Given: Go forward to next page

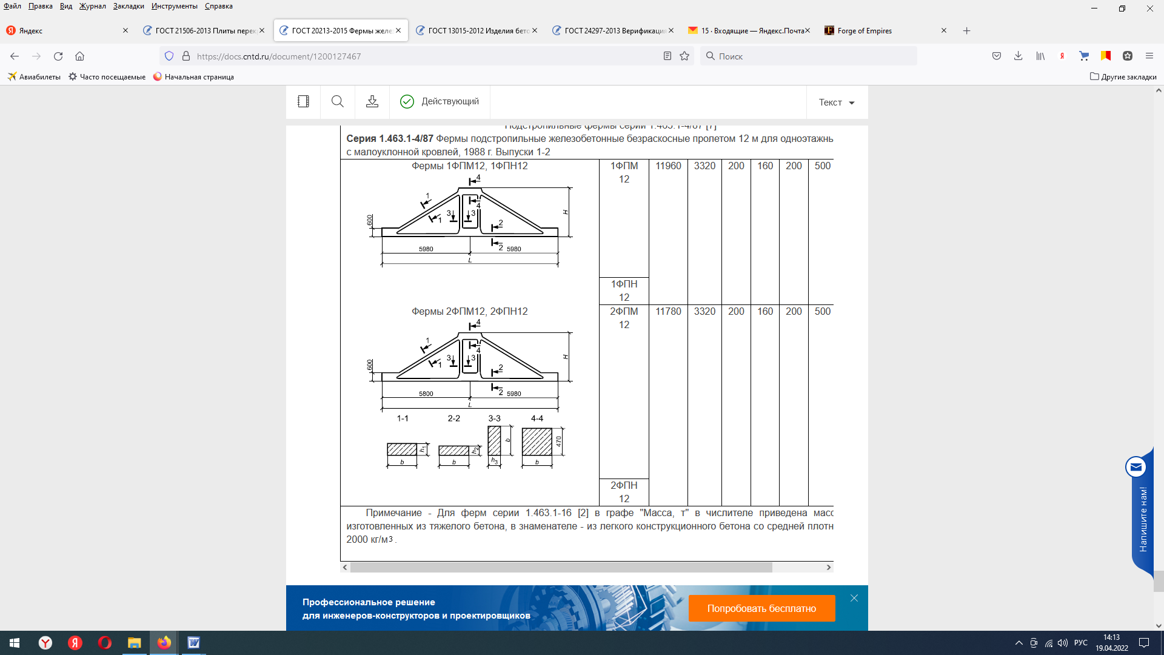Looking at the screenshot, I should 36,56.
